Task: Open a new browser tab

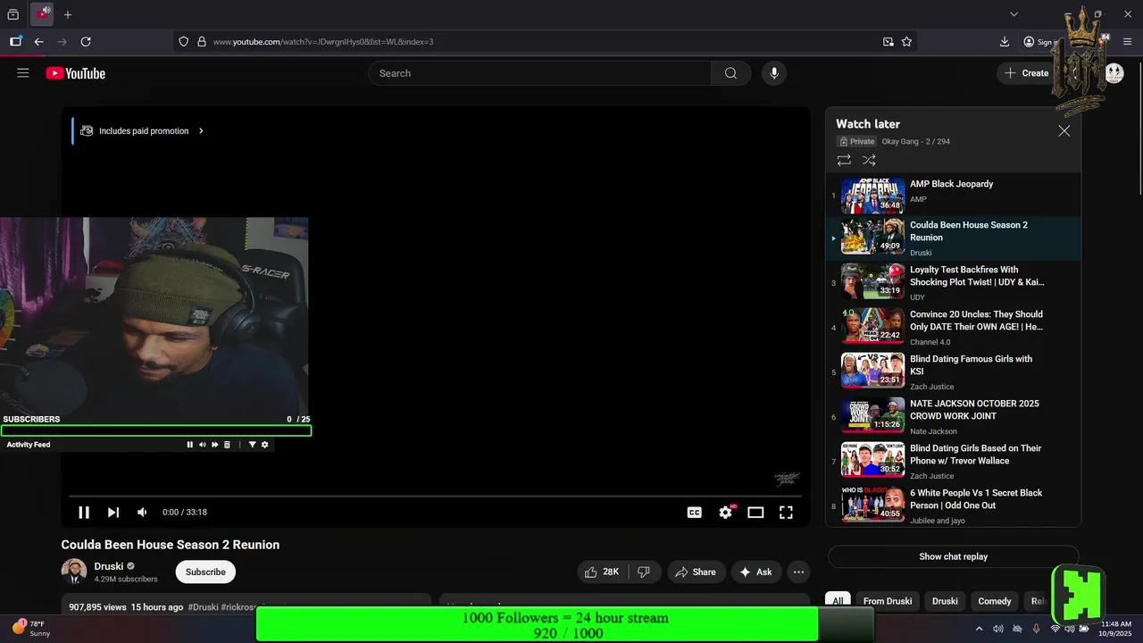Action: (x=68, y=14)
